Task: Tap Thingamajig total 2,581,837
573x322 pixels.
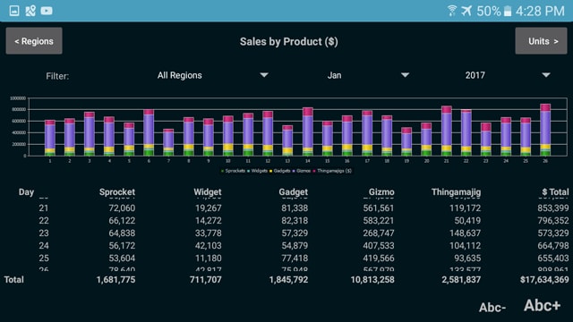Action: coord(461,280)
